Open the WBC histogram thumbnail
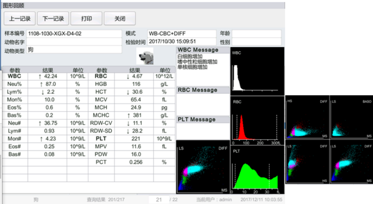This screenshot has width=373, height=204. coord(257,71)
